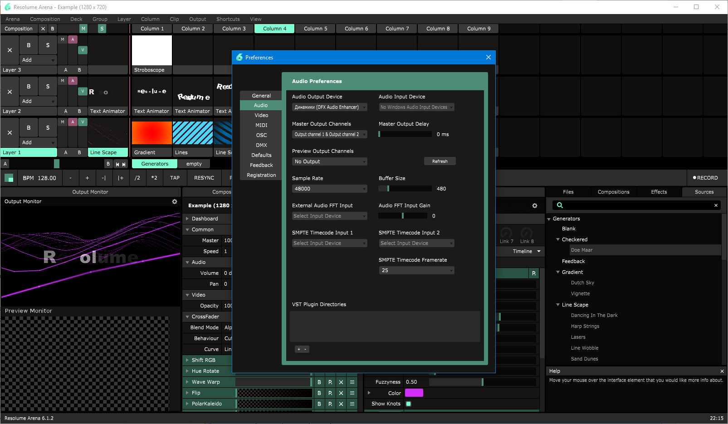Clear Layer 2 with its X button
728x424 pixels.
pos(10,92)
